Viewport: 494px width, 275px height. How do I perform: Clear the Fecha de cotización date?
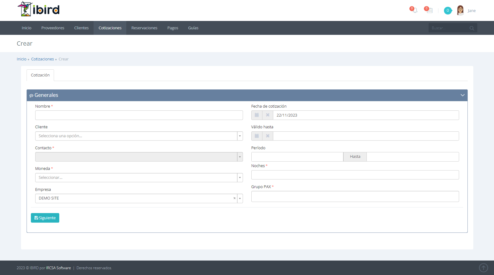[268, 115]
